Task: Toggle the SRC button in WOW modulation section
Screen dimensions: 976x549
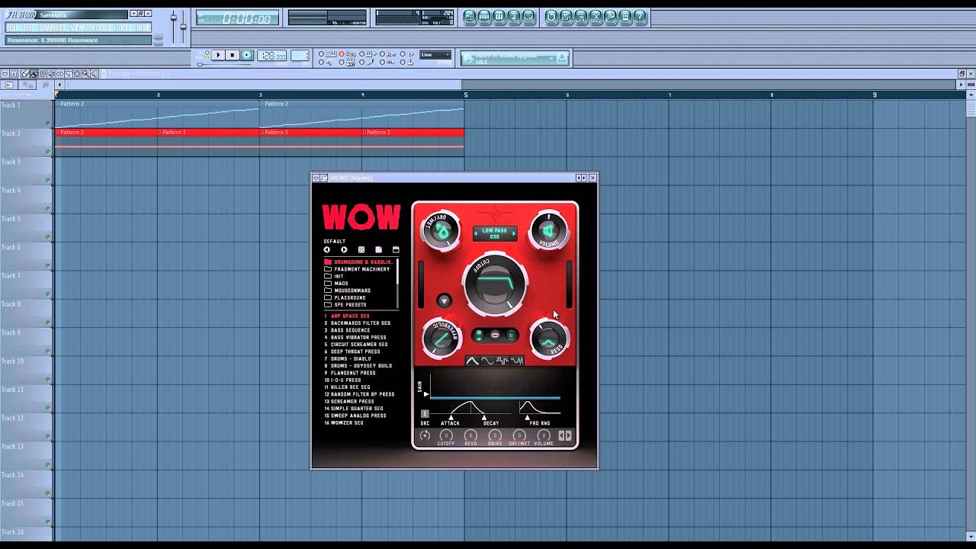Action: [425, 414]
